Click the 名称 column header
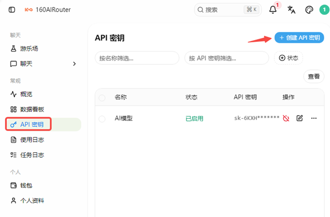Viewport: 330px width, 217px height. 120,97
